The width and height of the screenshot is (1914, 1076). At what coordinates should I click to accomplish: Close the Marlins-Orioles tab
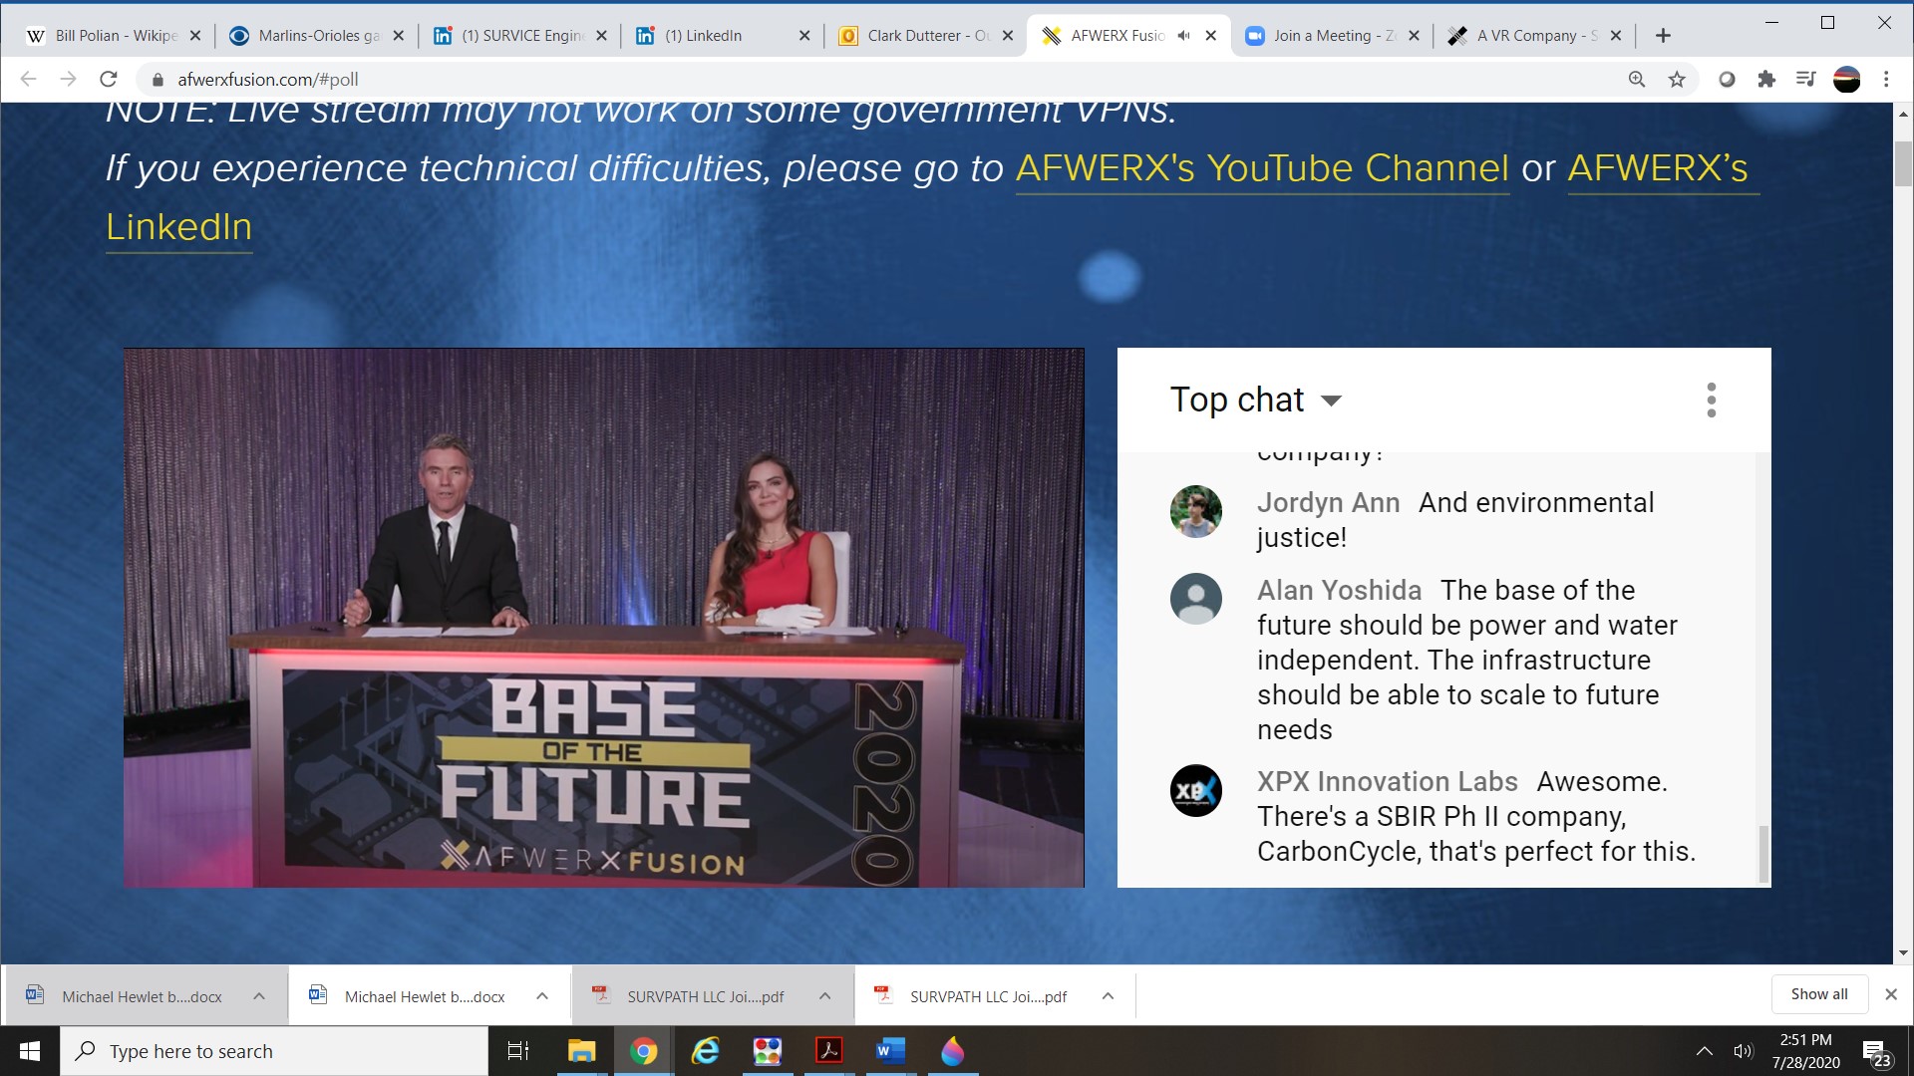[399, 36]
